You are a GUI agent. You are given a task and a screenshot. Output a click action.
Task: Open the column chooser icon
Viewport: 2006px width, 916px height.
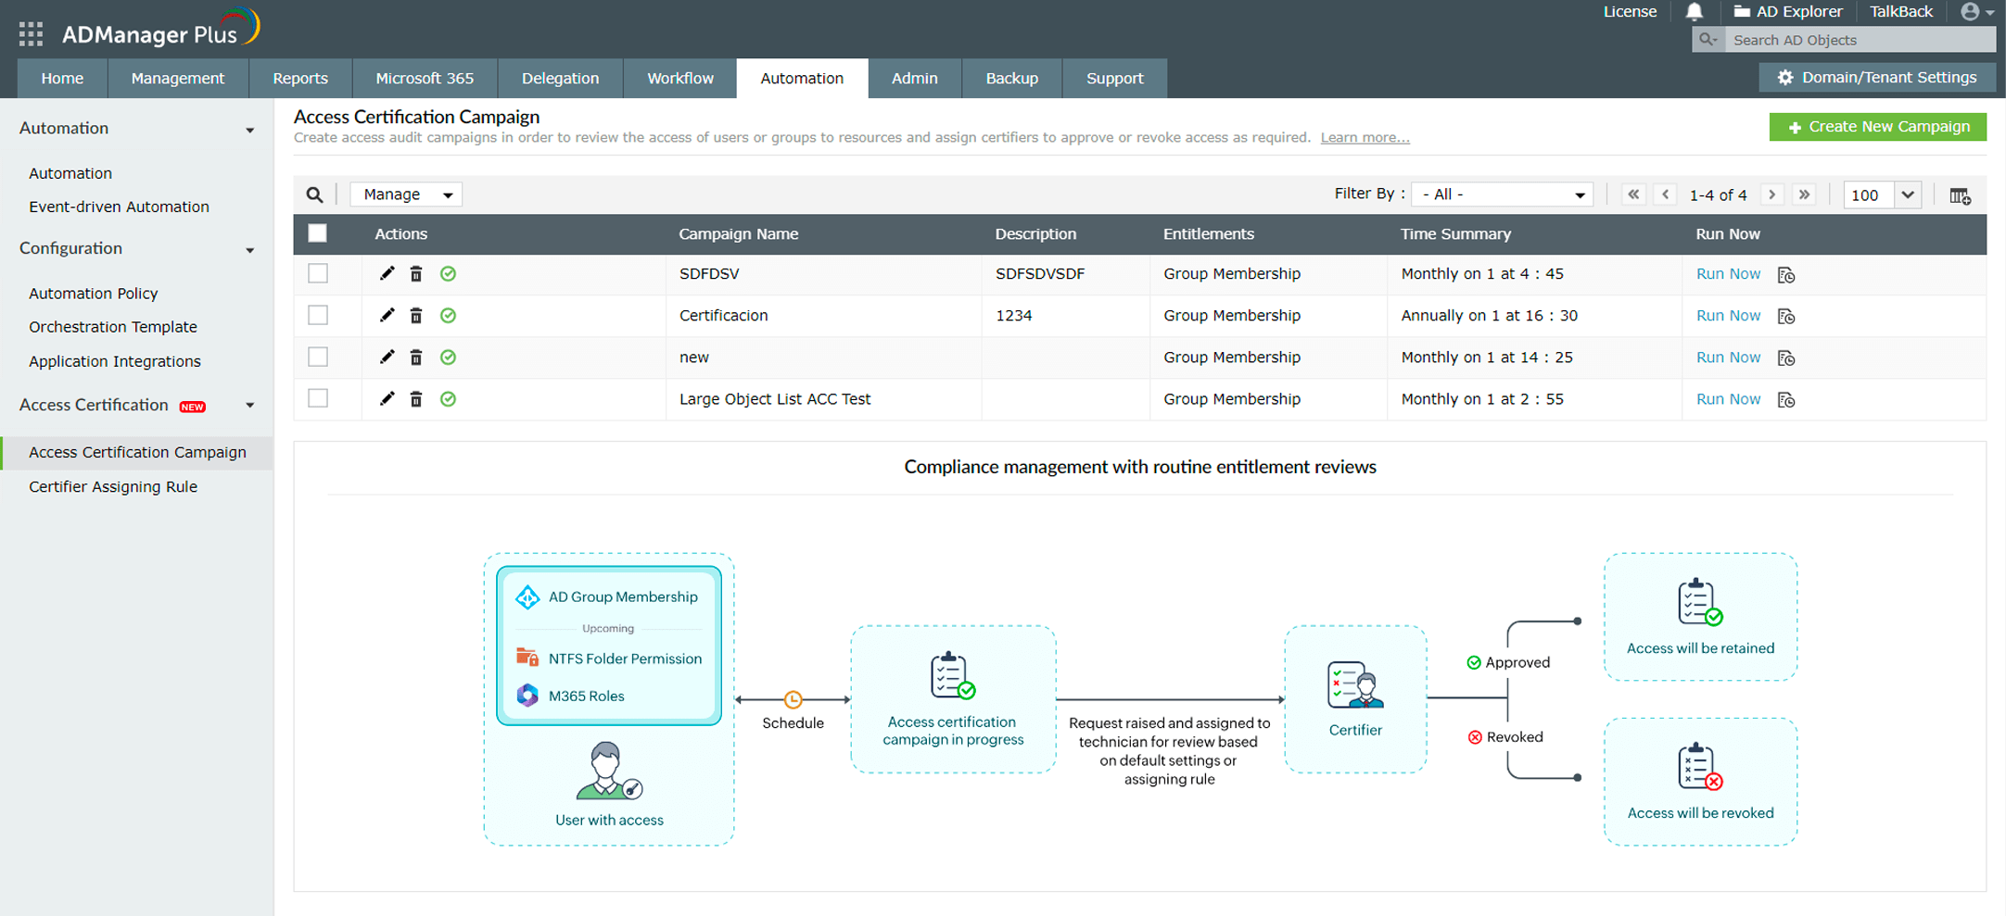(x=1960, y=195)
